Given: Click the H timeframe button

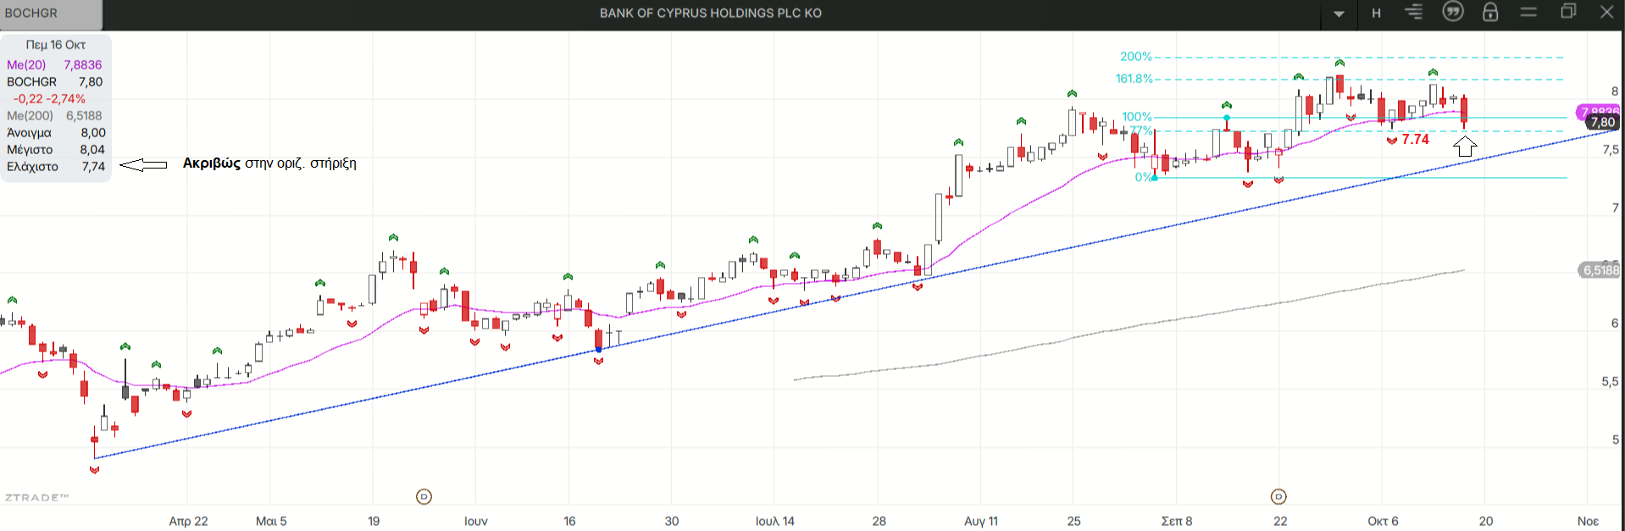Looking at the screenshot, I should click(x=1376, y=13).
